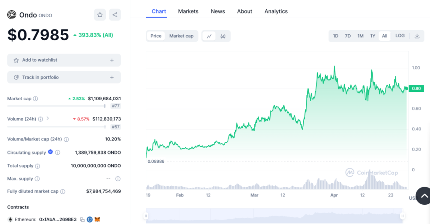Click the scroll-to-top arrow button

pyautogui.click(x=424, y=195)
